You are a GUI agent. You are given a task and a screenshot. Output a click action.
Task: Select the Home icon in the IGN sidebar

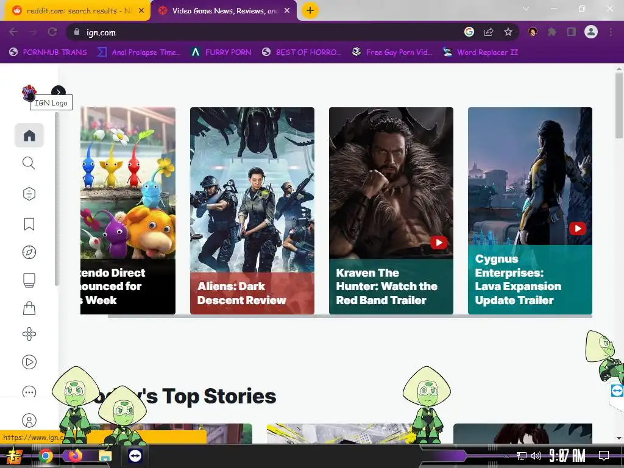pyautogui.click(x=29, y=135)
